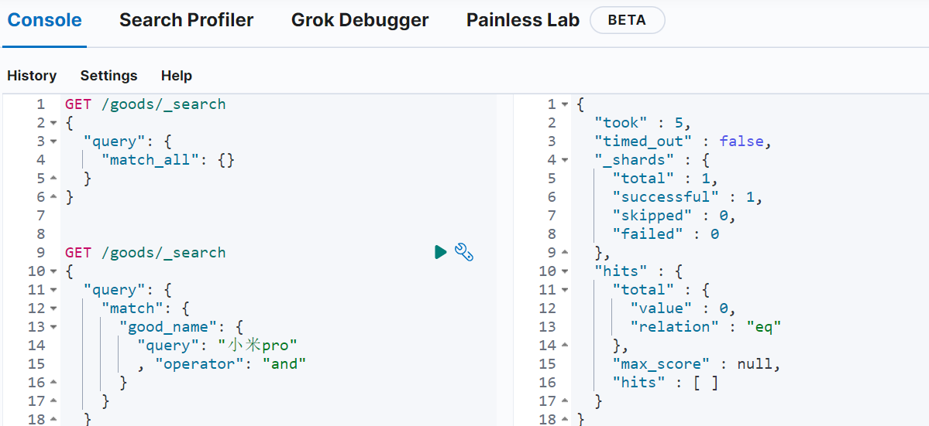Image resolution: width=929 pixels, height=426 pixels.
Task: Collapse the "_shards" object in response
Action: point(565,160)
